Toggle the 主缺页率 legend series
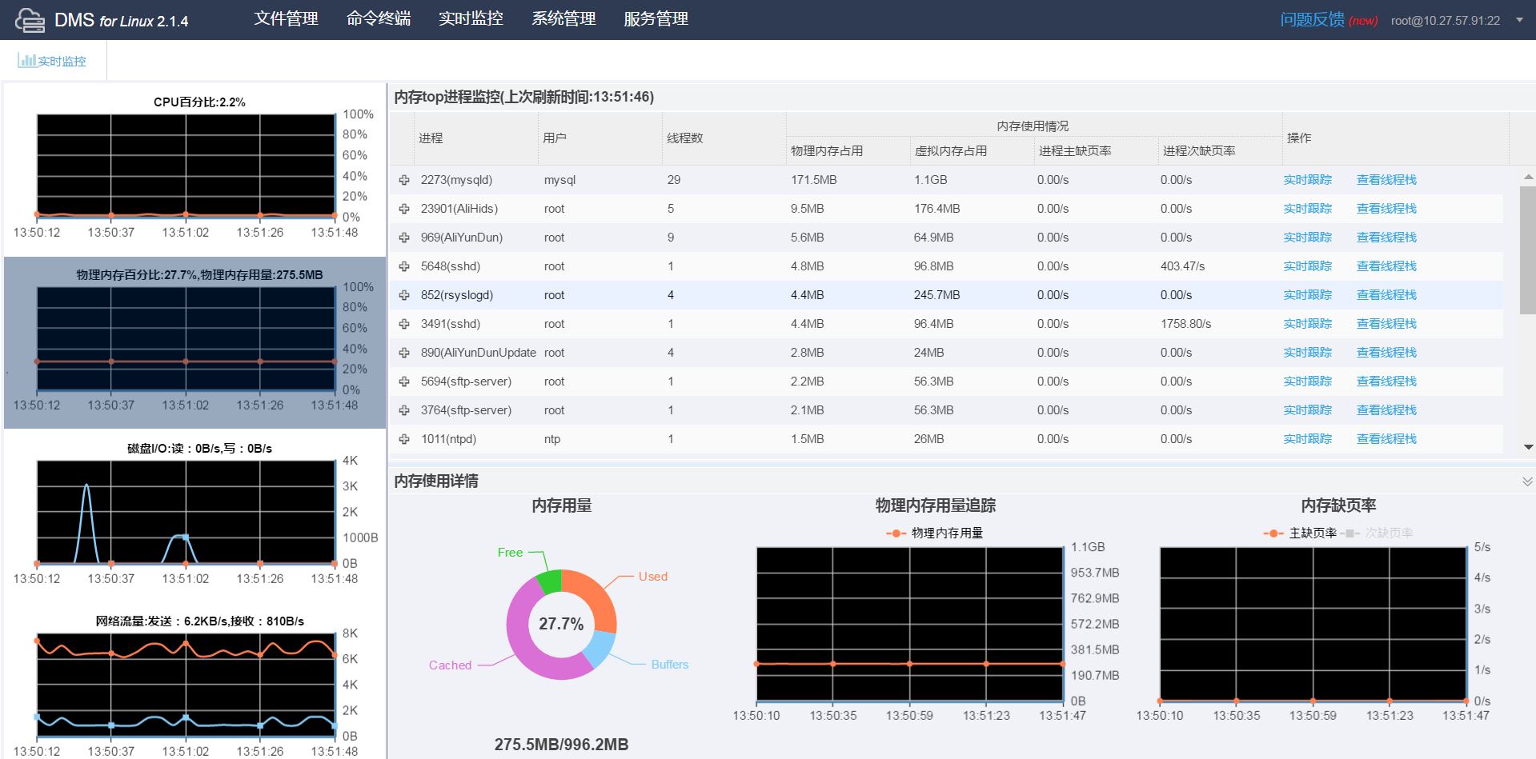Screen dimensions: 1536x759 (1300, 533)
